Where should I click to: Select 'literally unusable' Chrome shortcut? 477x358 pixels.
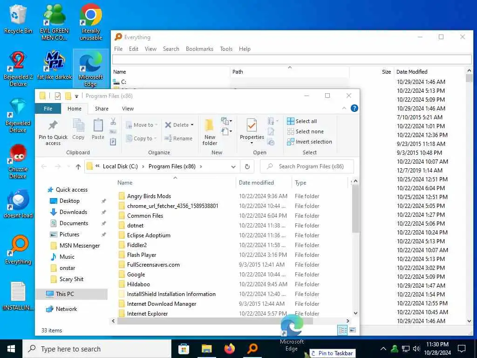coord(91,22)
